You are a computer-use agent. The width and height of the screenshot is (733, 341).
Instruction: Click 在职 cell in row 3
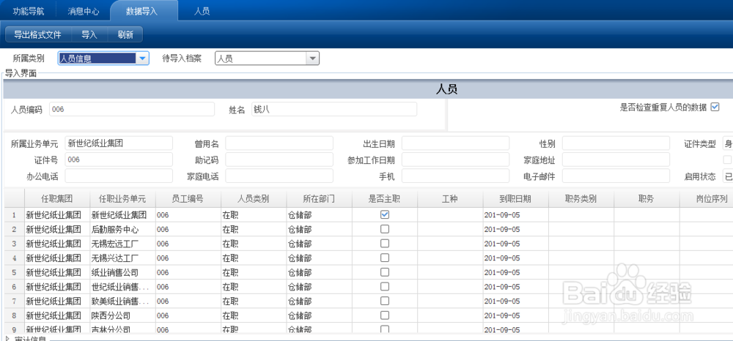coord(254,244)
